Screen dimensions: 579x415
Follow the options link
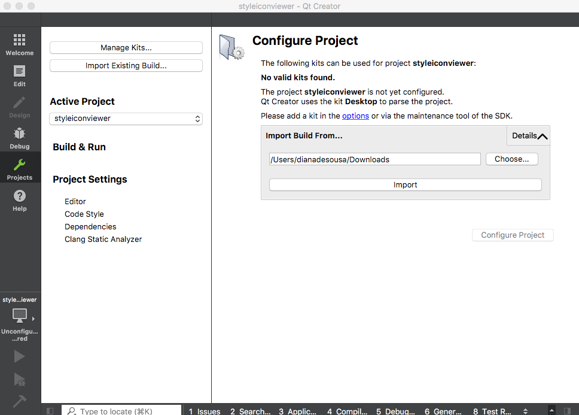click(x=355, y=116)
